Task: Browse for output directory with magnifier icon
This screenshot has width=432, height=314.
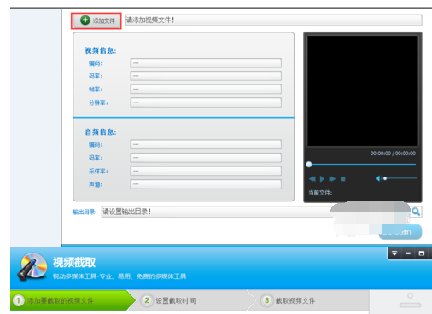Action: (x=416, y=212)
